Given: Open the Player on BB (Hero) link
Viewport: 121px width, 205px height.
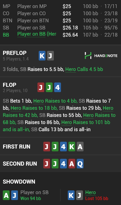Looking at the screenshot, I should tap(37, 34).
